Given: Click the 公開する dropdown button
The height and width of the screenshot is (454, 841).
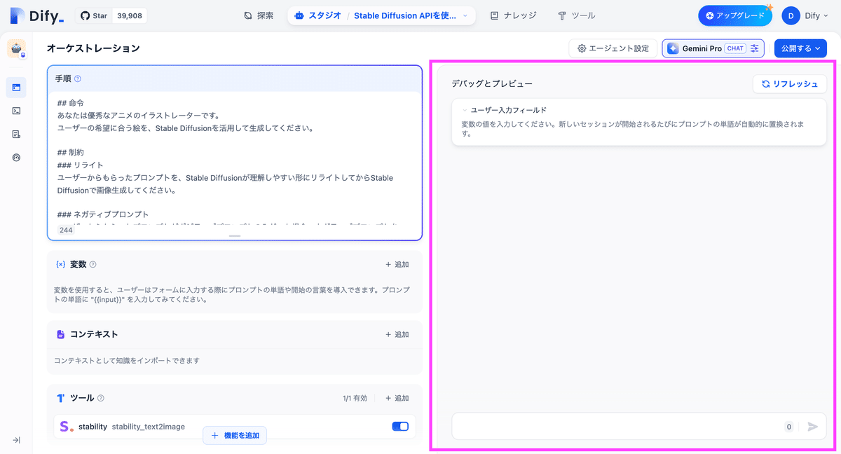Looking at the screenshot, I should 800,48.
